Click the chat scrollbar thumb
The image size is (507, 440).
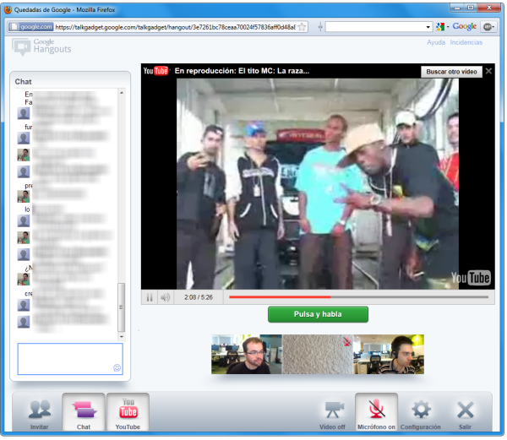click(121, 307)
